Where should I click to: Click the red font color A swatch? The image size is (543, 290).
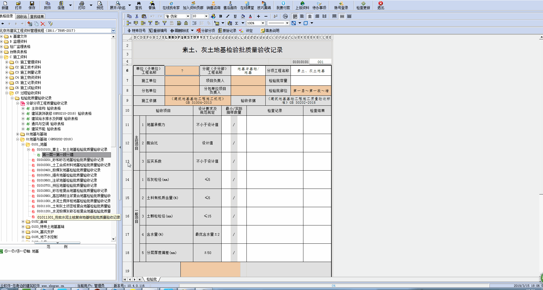(x=250, y=16)
